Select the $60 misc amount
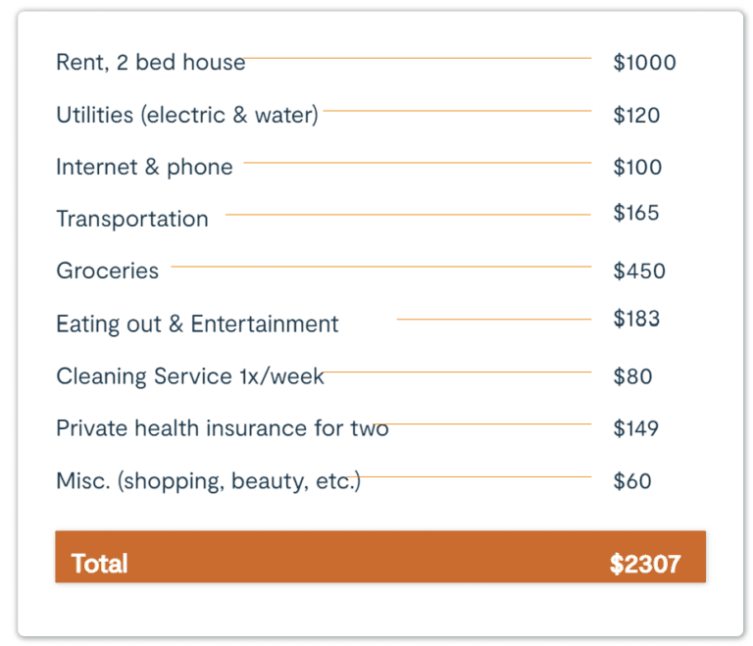Viewport: 753px width, 646px height. 632,481
